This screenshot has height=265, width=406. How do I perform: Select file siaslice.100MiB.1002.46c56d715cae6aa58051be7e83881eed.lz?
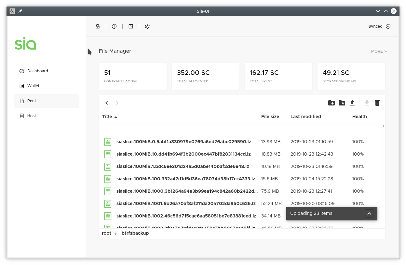pyautogui.click(x=186, y=216)
